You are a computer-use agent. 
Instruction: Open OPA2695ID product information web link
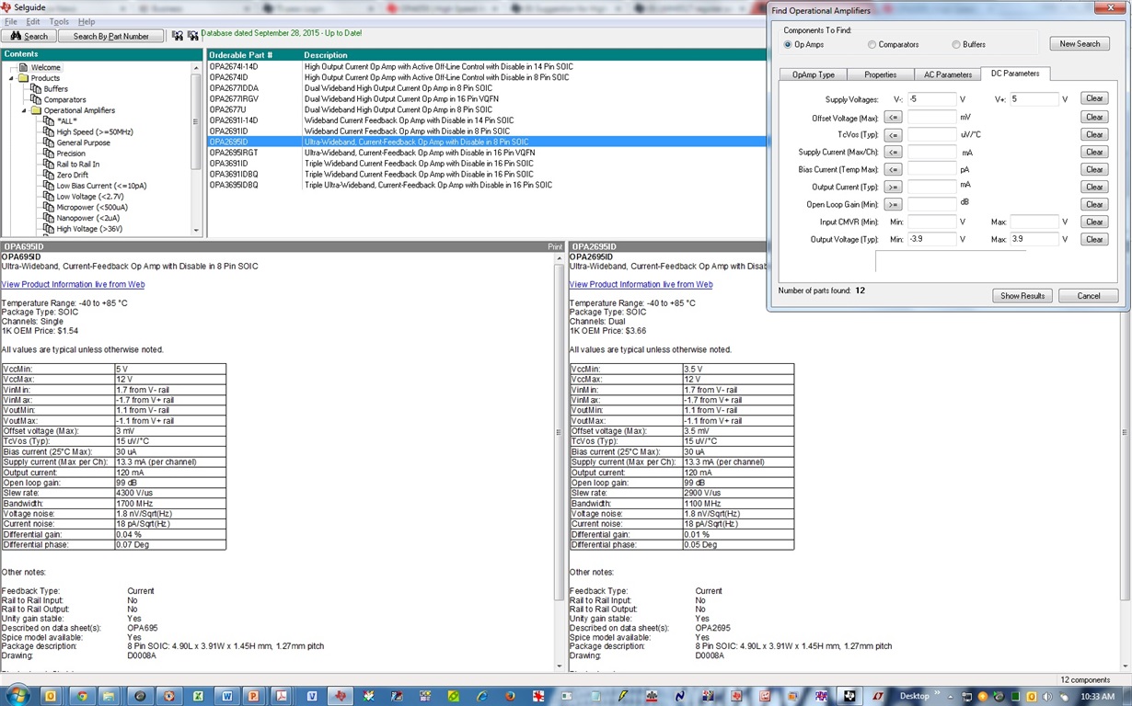tap(641, 284)
